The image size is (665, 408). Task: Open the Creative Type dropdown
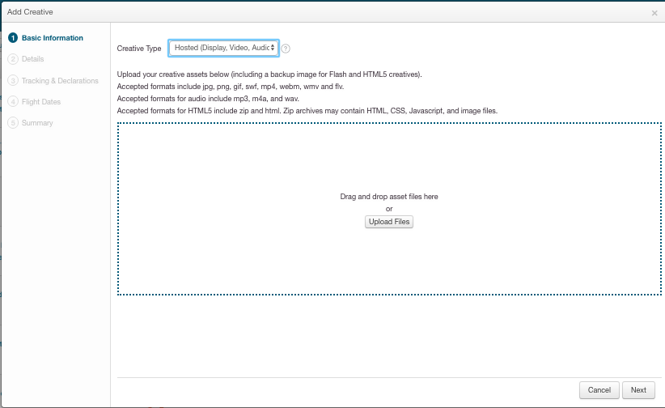coord(223,48)
